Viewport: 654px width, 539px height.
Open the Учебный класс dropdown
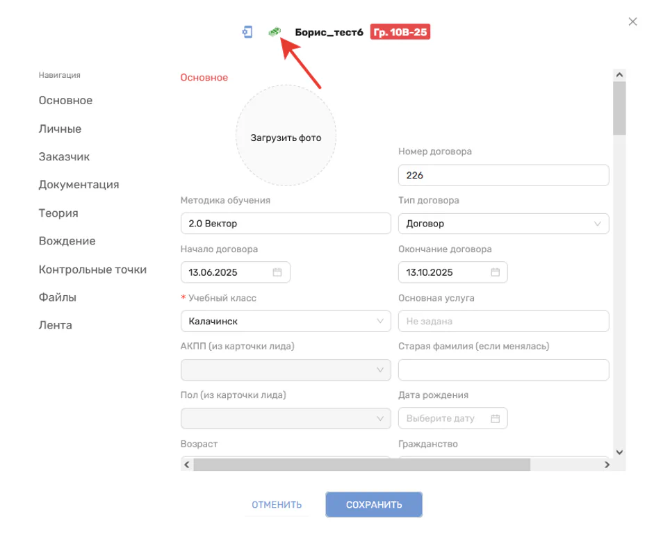379,322
